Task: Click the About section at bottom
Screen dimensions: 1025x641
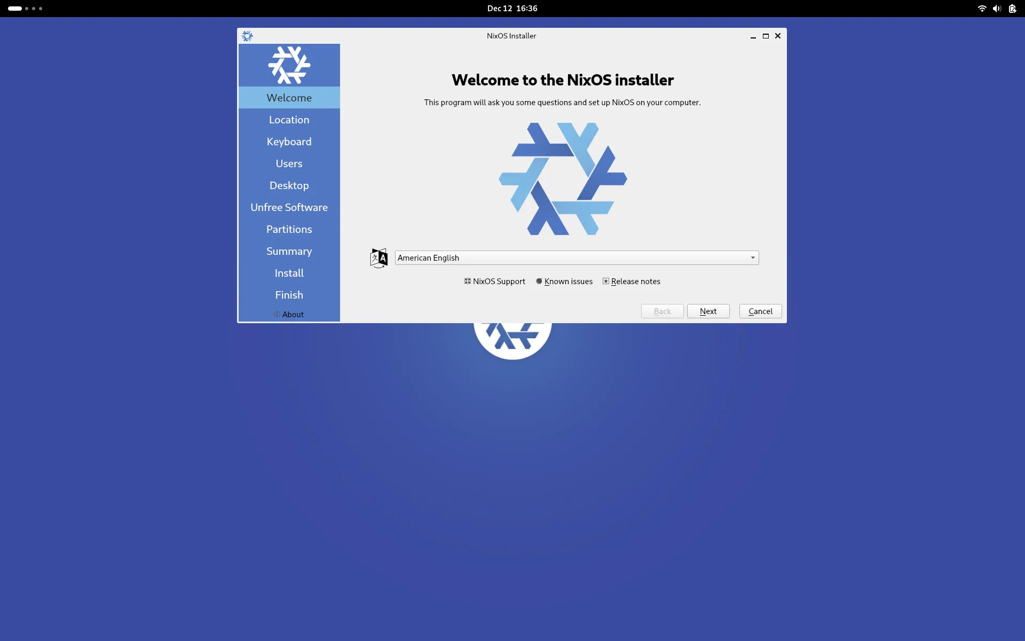Action: [x=289, y=314]
